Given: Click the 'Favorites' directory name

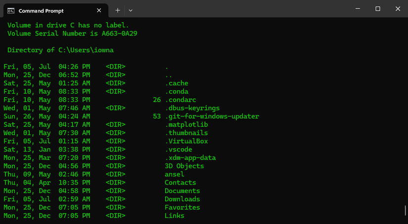Looking at the screenshot, I should point(182,208).
